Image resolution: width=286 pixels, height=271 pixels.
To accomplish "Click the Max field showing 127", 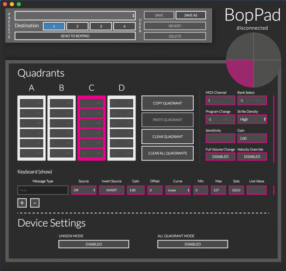I will (218, 190).
